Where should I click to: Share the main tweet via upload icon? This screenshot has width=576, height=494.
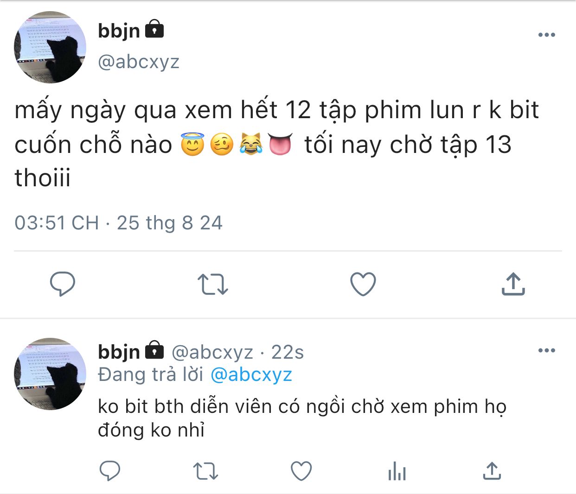[513, 284]
